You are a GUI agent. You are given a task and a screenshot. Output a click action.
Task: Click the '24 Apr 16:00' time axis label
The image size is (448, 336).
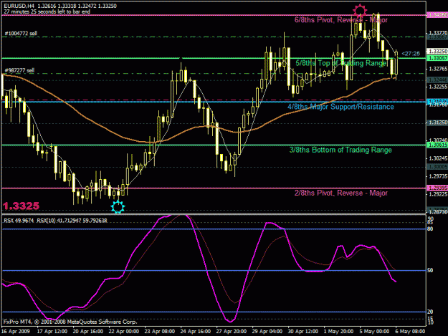(196, 332)
